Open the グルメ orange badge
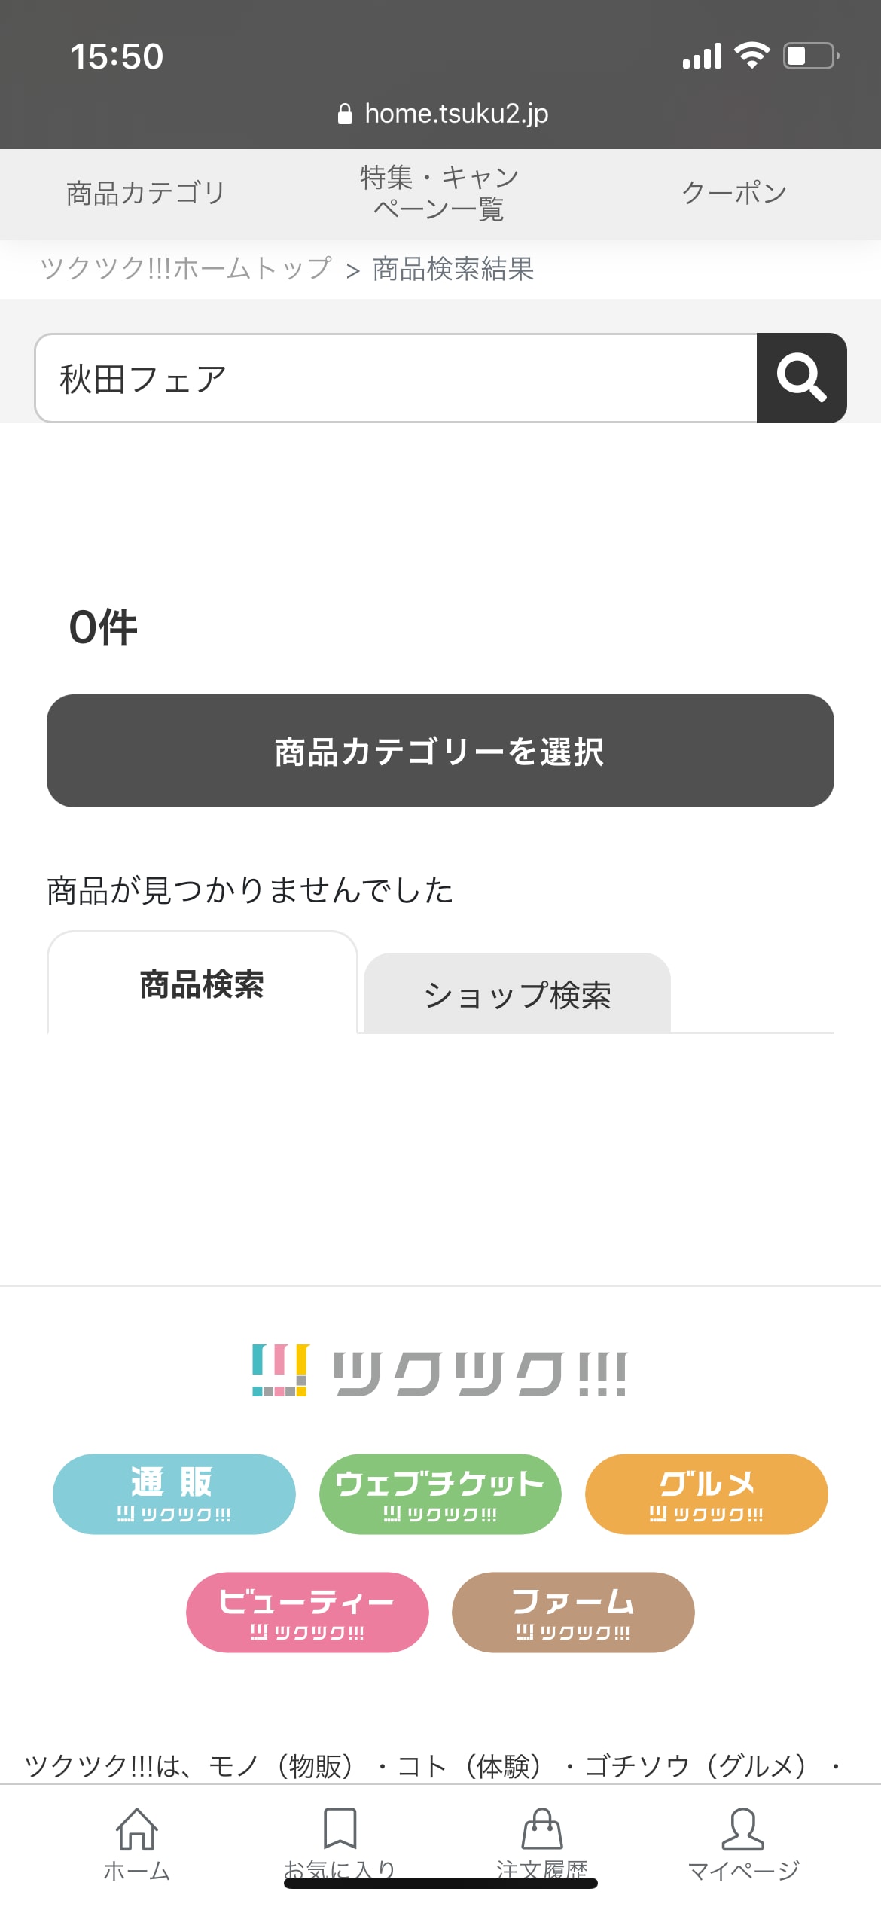This screenshot has width=881, height=1907. [x=706, y=1494]
